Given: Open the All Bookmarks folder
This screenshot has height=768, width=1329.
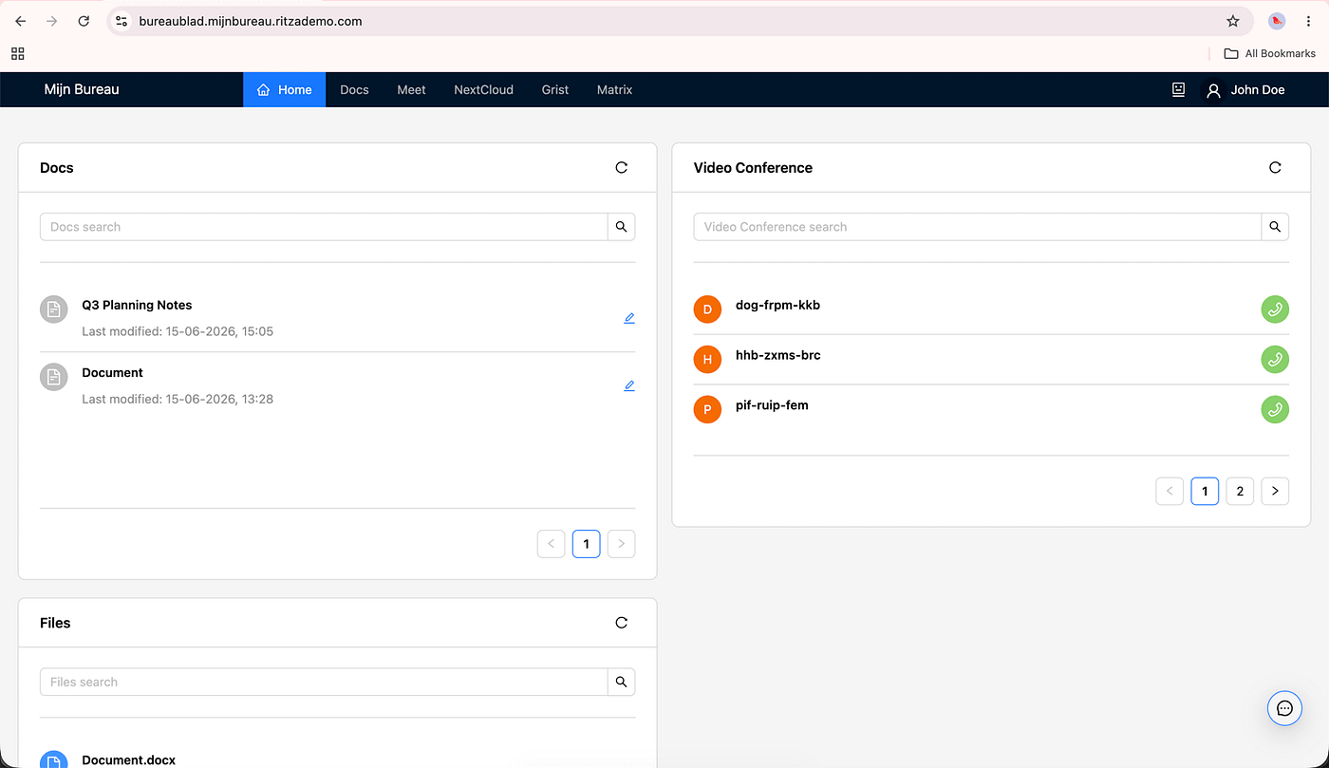Looking at the screenshot, I should coord(1269,53).
